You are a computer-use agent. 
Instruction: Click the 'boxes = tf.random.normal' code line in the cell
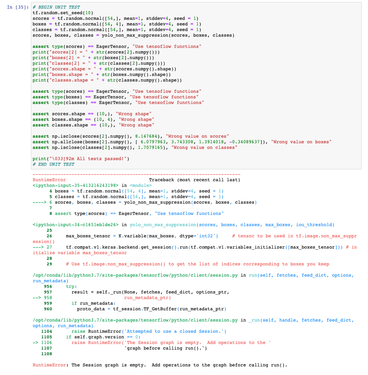click(117, 24)
